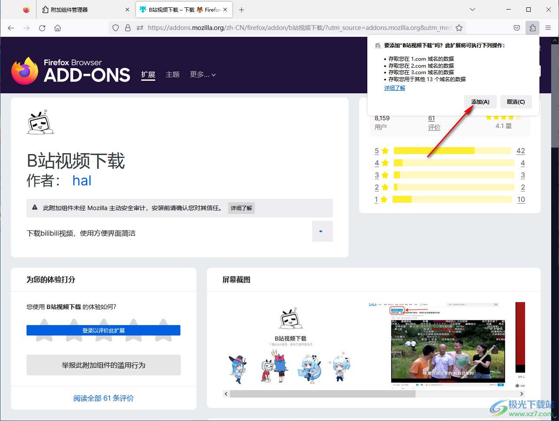The width and height of the screenshot is (559, 421).
Task: Expand the 更多… menu in Add-ons header
Action: [203, 75]
